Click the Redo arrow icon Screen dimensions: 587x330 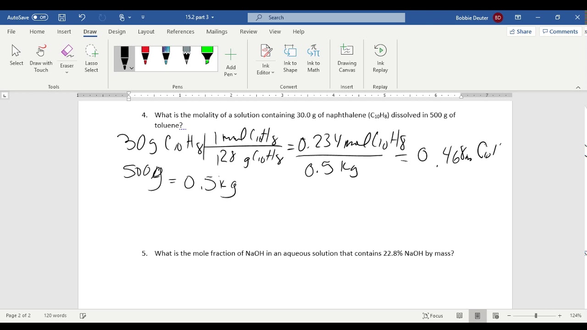(x=102, y=17)
